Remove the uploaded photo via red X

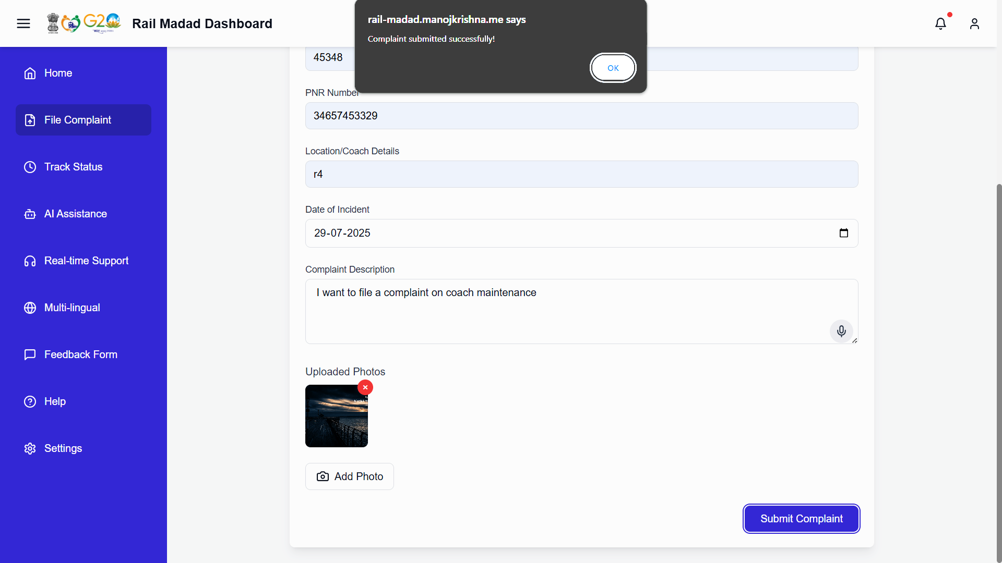pyautogui.click(x=365, y=387)
